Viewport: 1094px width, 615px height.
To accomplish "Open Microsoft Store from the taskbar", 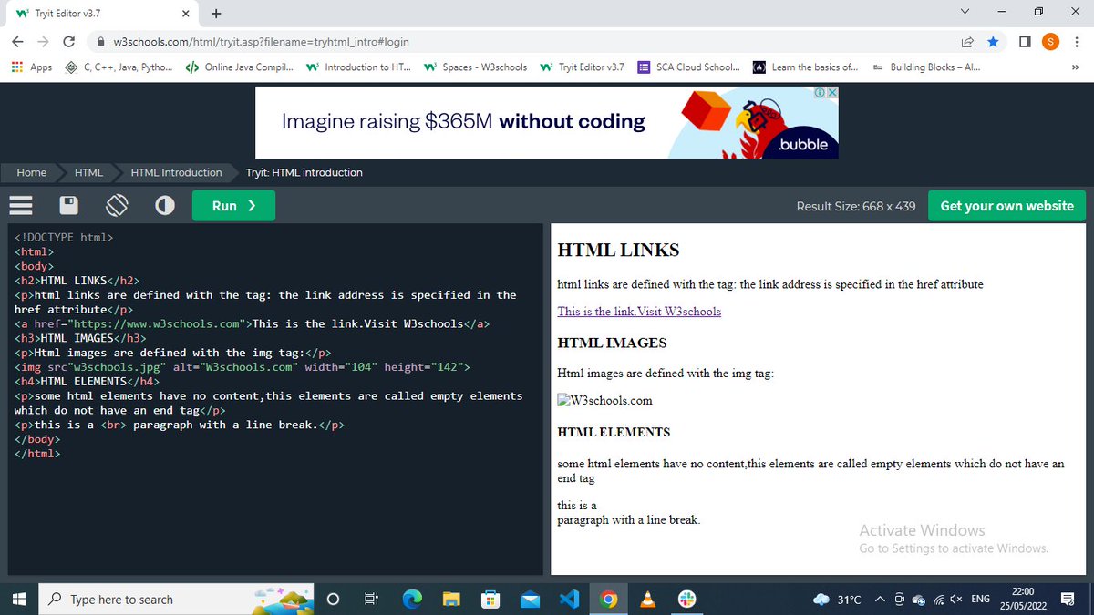I will click(490, 599).
